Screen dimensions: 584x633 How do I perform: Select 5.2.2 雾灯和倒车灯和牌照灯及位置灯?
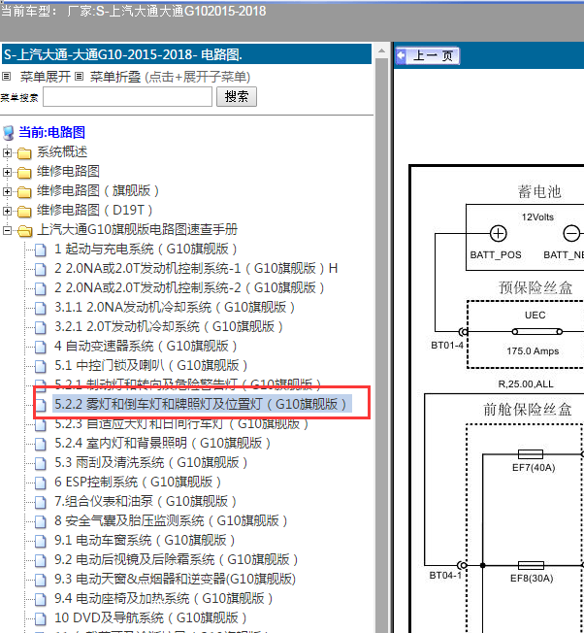pyautogui.click(x=201, y=404)
